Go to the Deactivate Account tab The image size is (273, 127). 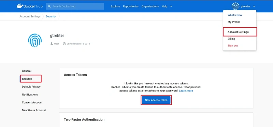[x=34, y=110]
